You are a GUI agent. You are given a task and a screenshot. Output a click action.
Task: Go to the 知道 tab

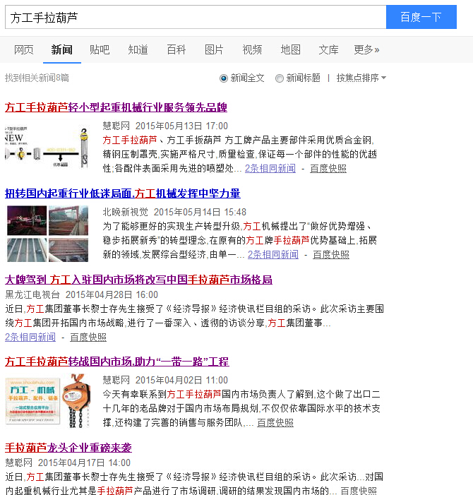click(138, 49)
